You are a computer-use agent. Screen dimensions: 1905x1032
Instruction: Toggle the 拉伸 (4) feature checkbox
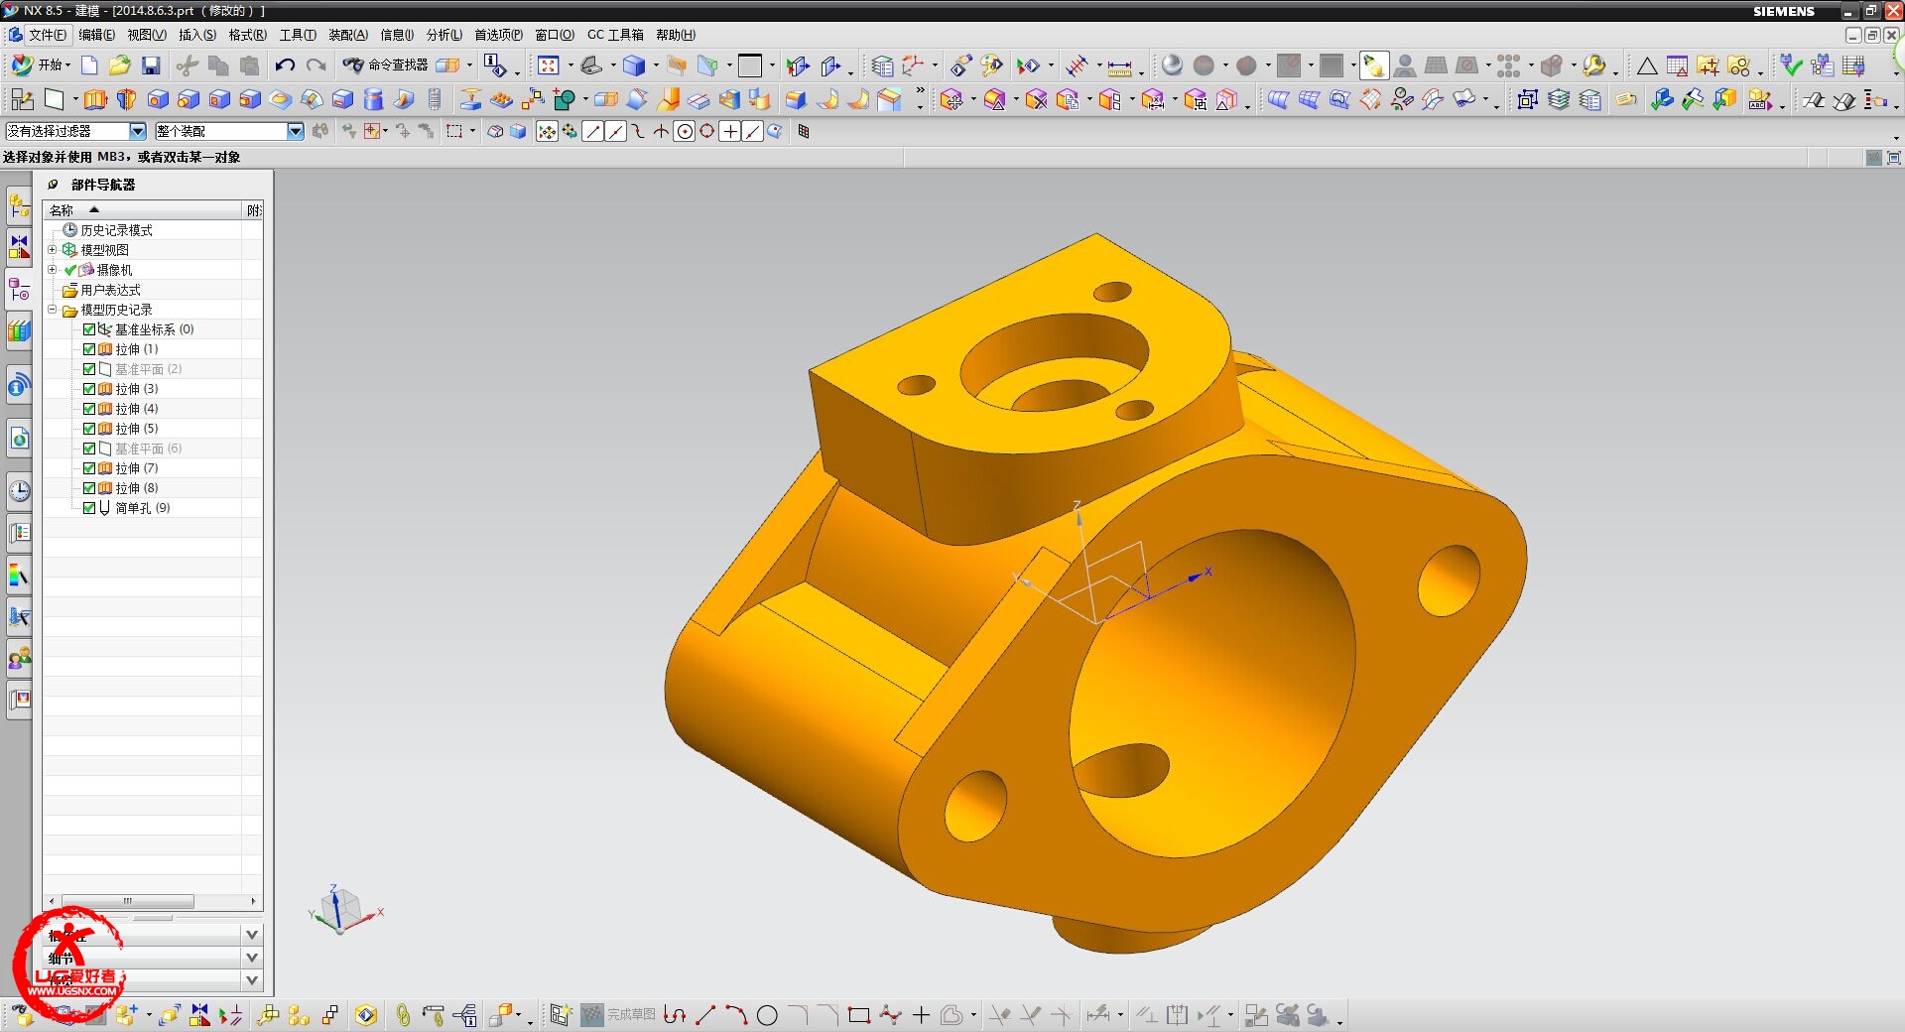tap(89, 409)
